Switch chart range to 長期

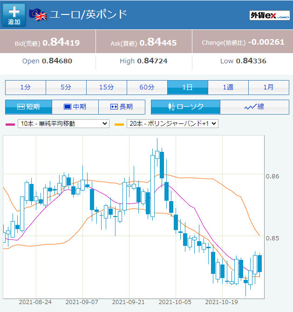(122, 107)
